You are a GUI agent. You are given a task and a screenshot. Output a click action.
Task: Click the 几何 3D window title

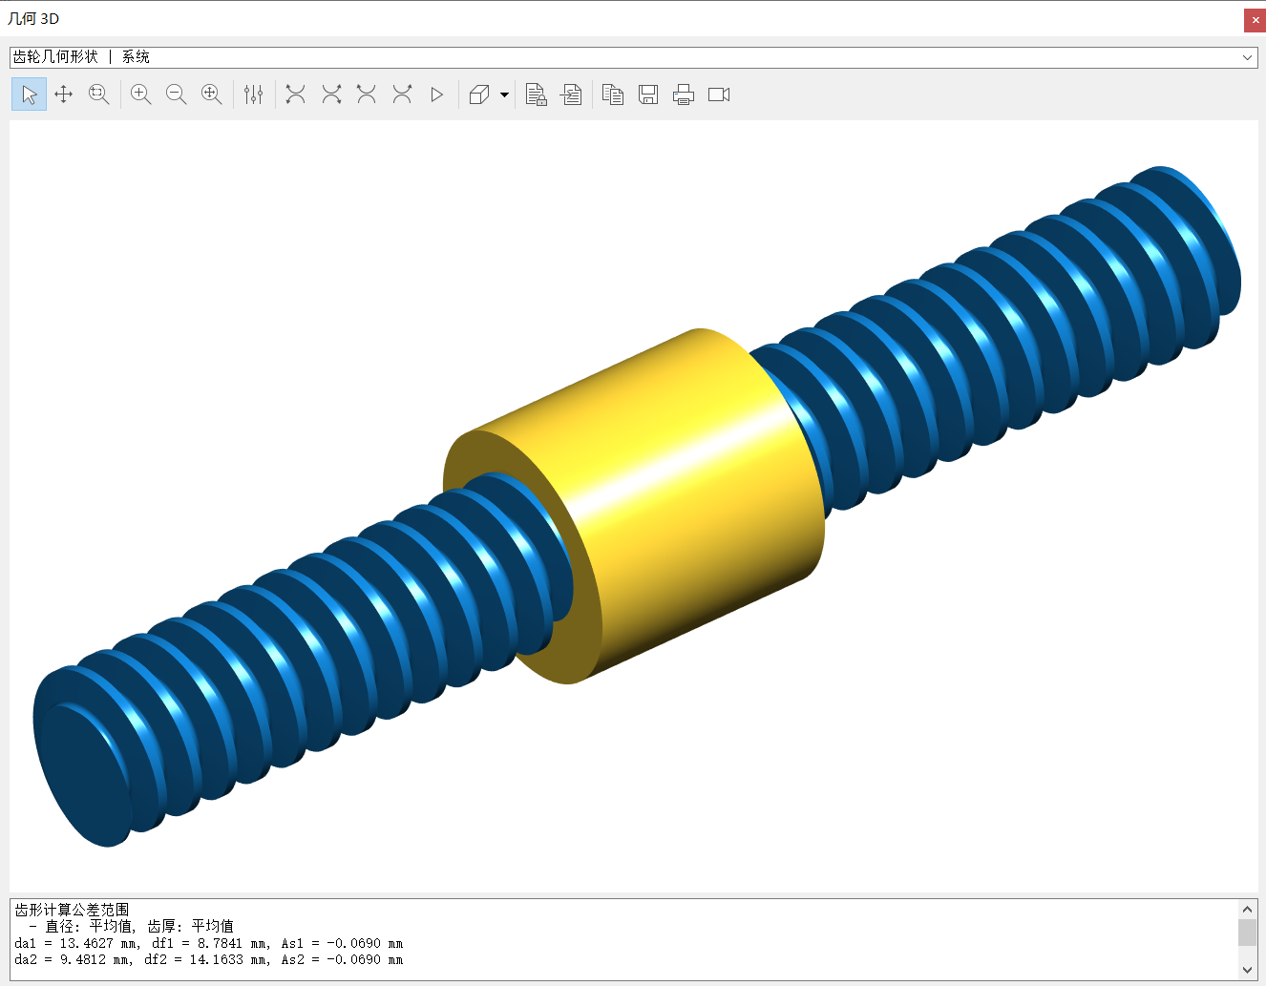pos(34,18)
